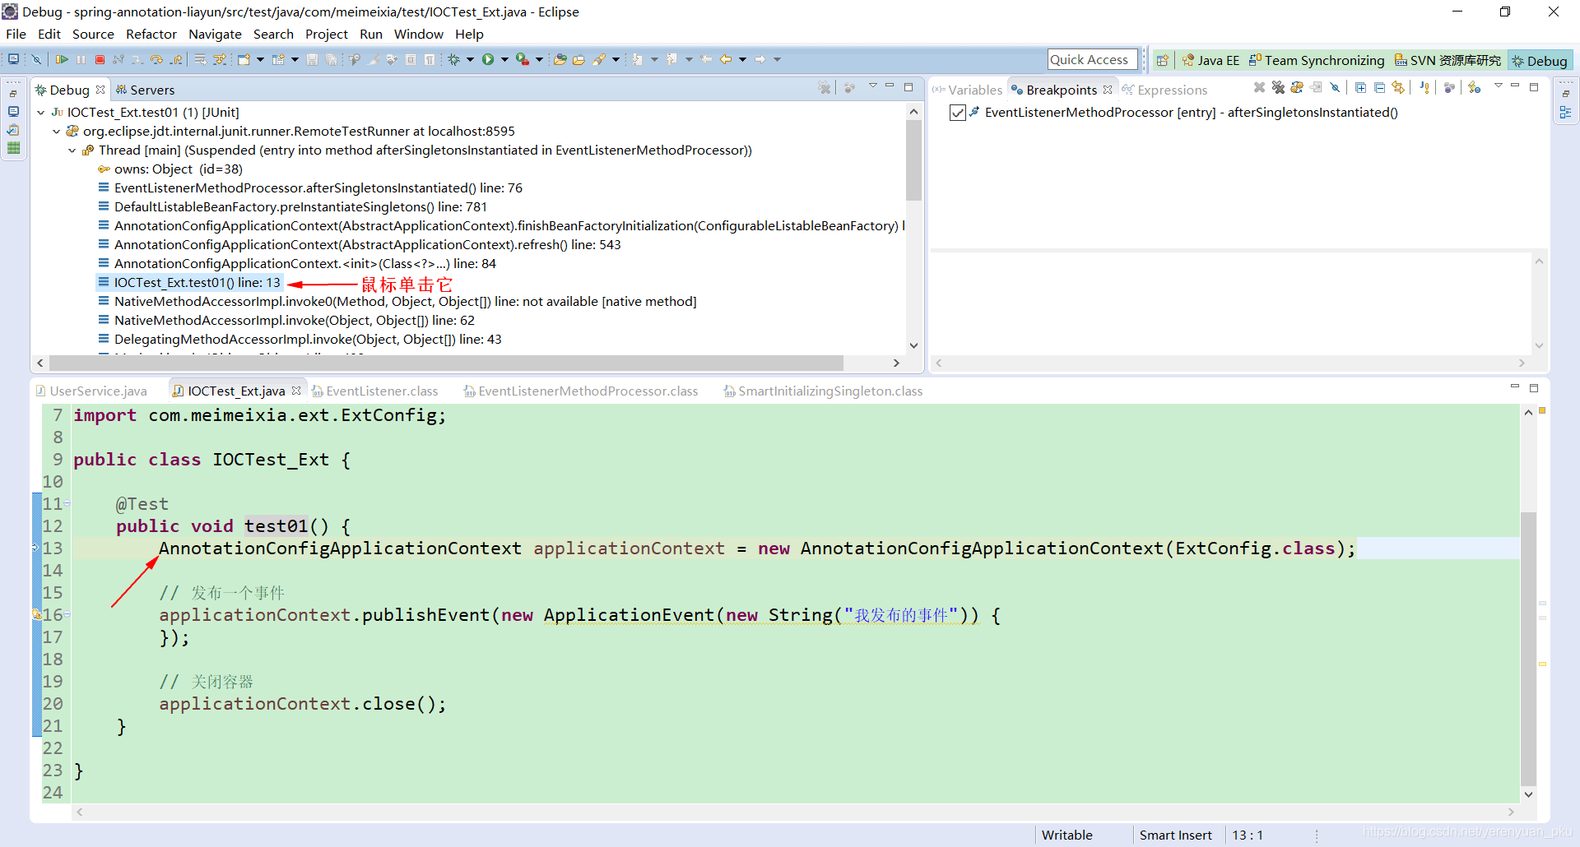The width and height of the screenshot is (1580, 847).
Task: Switch to the Java EE perspective
Action: point(1211,60)
